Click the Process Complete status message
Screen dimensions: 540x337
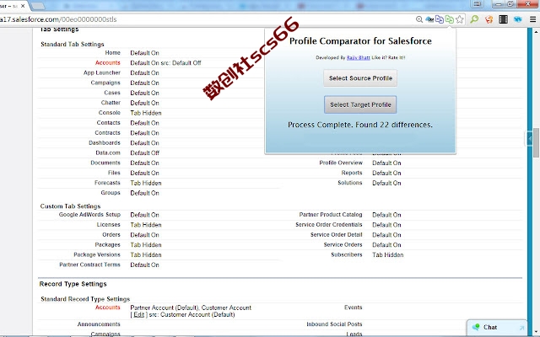click(x=360, y=125)
